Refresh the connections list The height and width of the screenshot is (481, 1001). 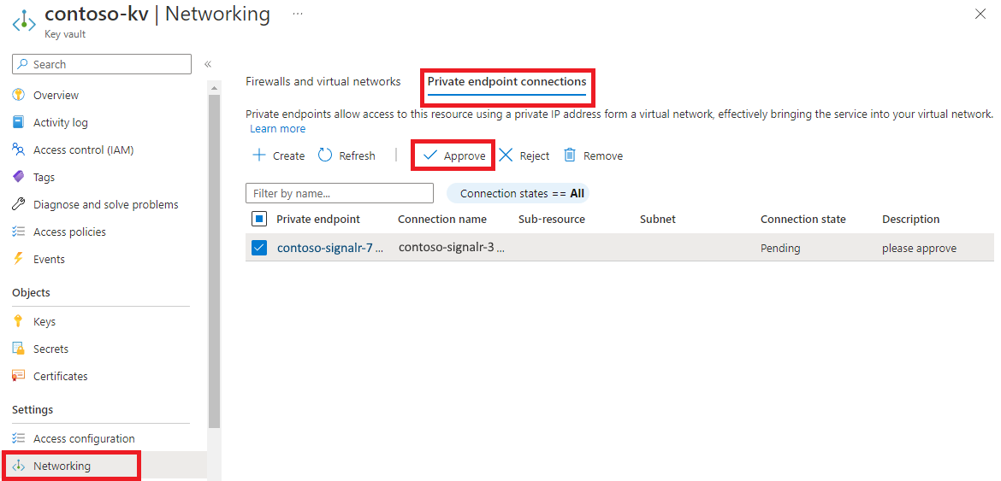346,155
